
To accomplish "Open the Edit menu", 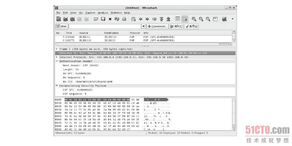I will tap(65, 13).
